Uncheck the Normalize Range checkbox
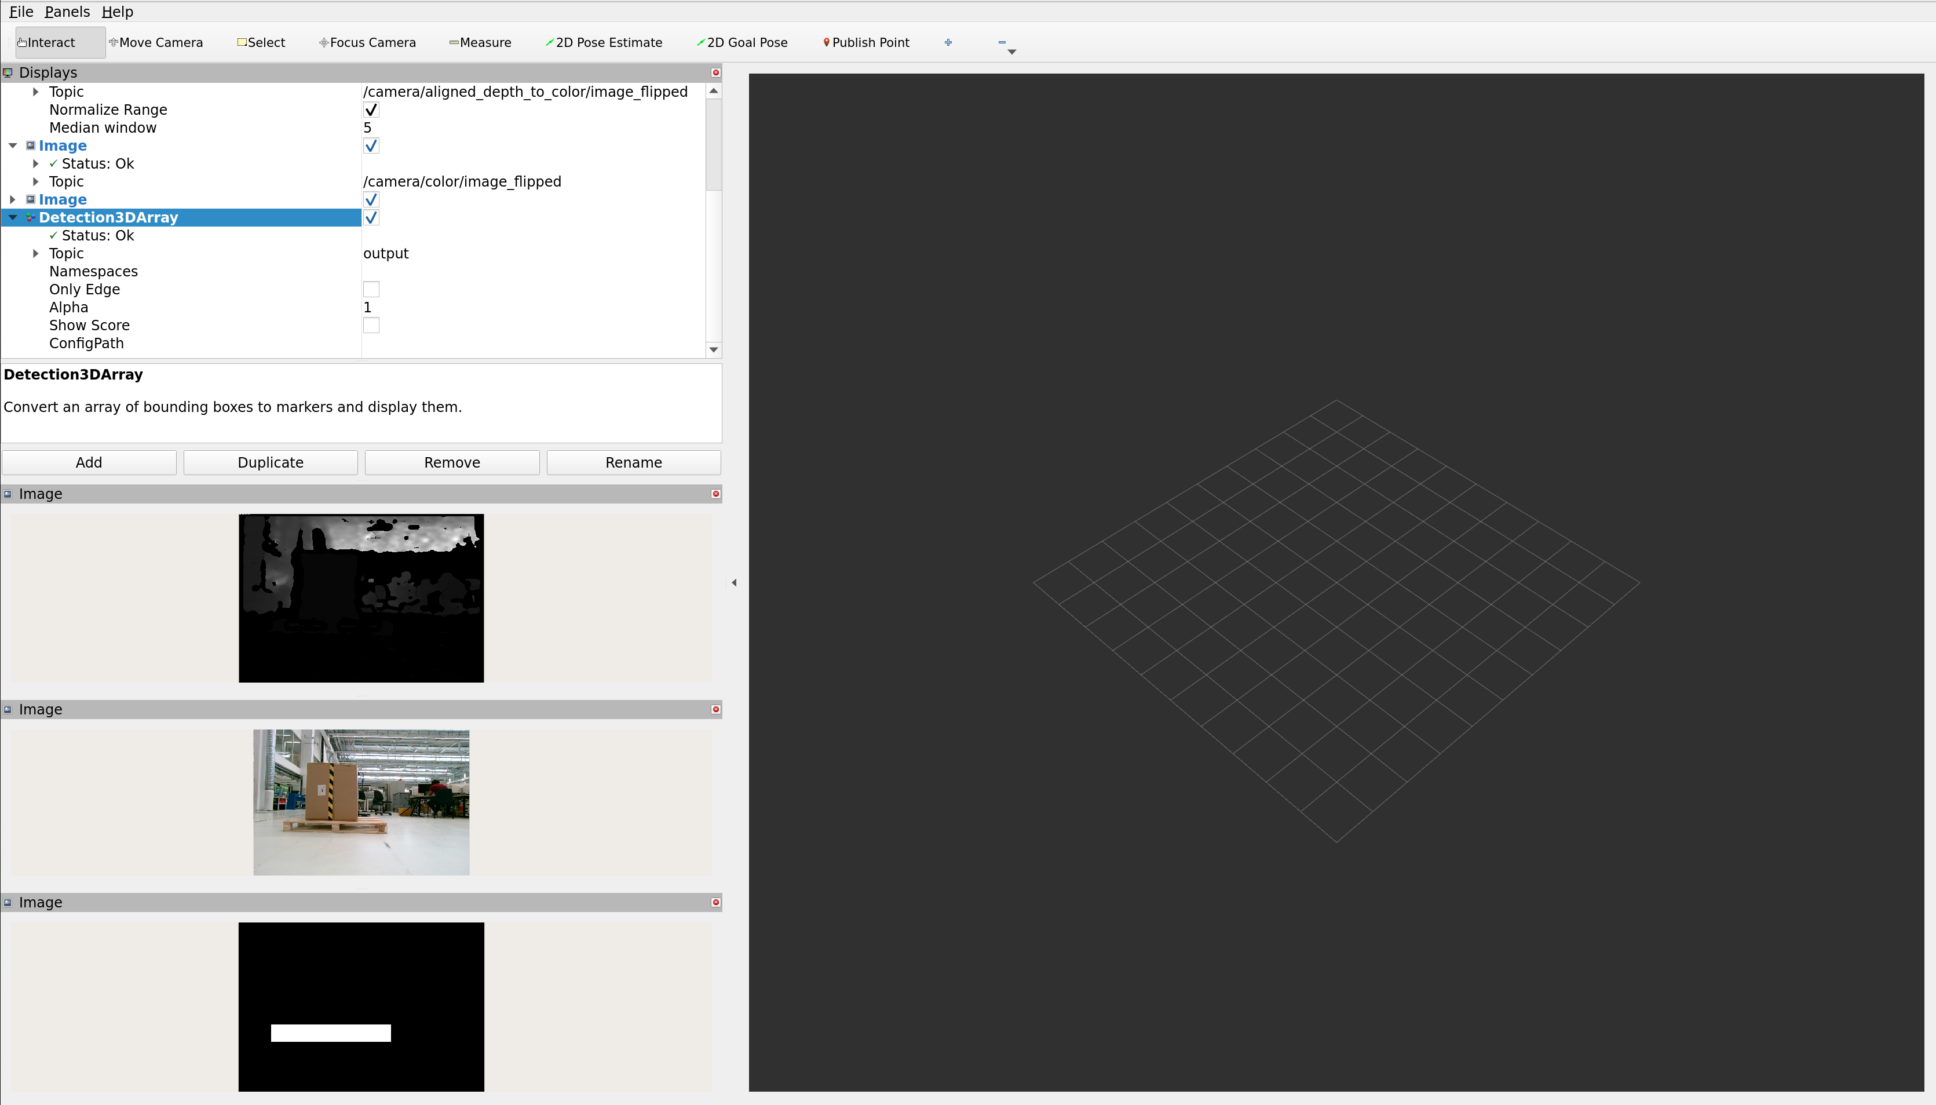The image size is (1936, 1105). (x=371, y=110)
